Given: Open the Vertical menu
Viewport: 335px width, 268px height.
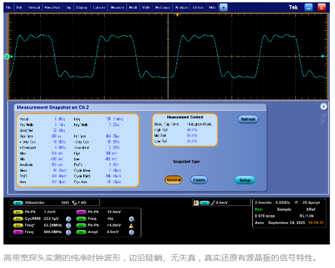Looking at the screenshot, I should pyautogui.click(x=34, y=7).
